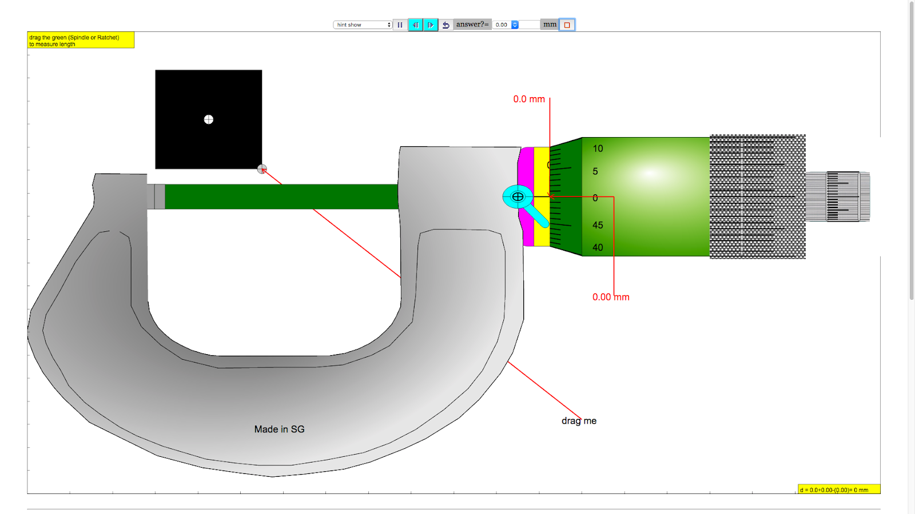This screenshot has width=915, height=514.
Task: Toggle the answer?= display field
Action: pyautogui.click(x=472, y=25)
